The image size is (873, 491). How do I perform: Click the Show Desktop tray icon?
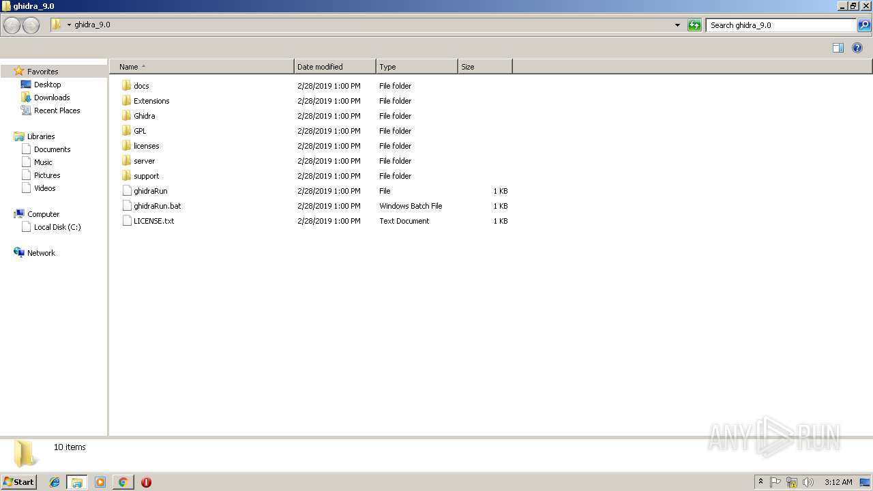pyautogui.click(x=865, y=482)
